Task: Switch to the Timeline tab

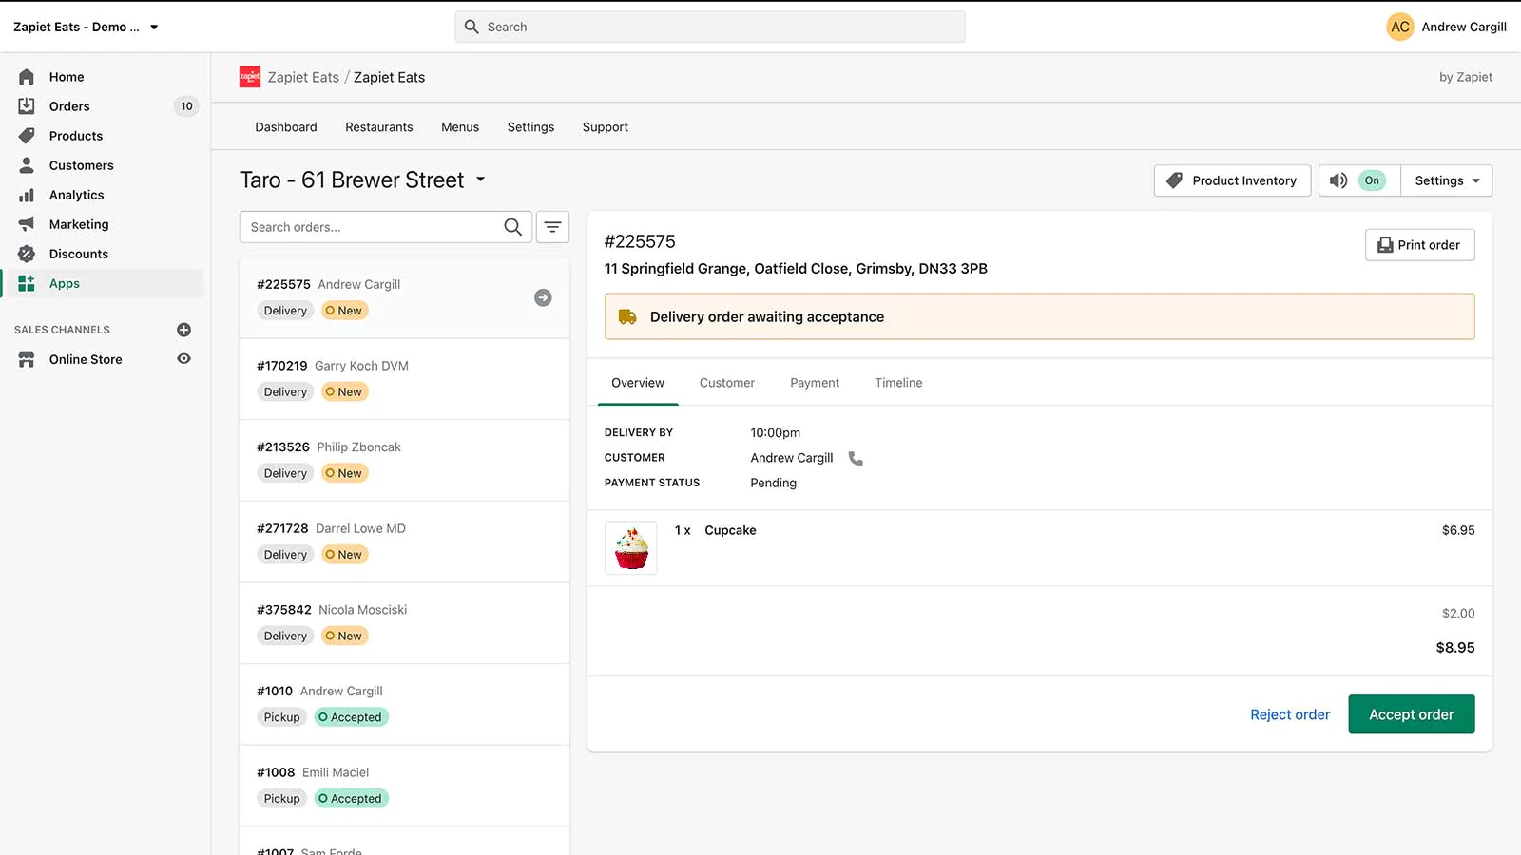Action: 897,383
